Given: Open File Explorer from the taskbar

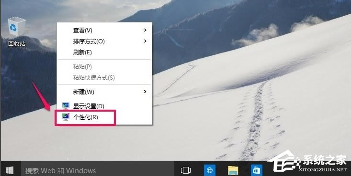Looking at the screenshot, I should [233, 171].
